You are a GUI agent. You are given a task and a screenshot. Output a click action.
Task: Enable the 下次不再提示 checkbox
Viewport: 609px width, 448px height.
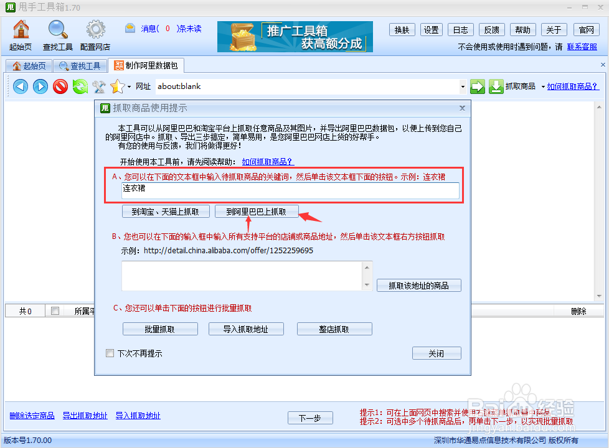click(x=111, y=353)
